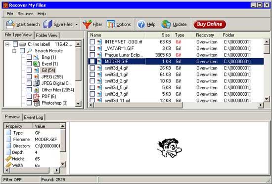Screen dimensions: 272x184
Task: Click file icon next to INTERNET -OGO.rtf
Action: [99, 42]
